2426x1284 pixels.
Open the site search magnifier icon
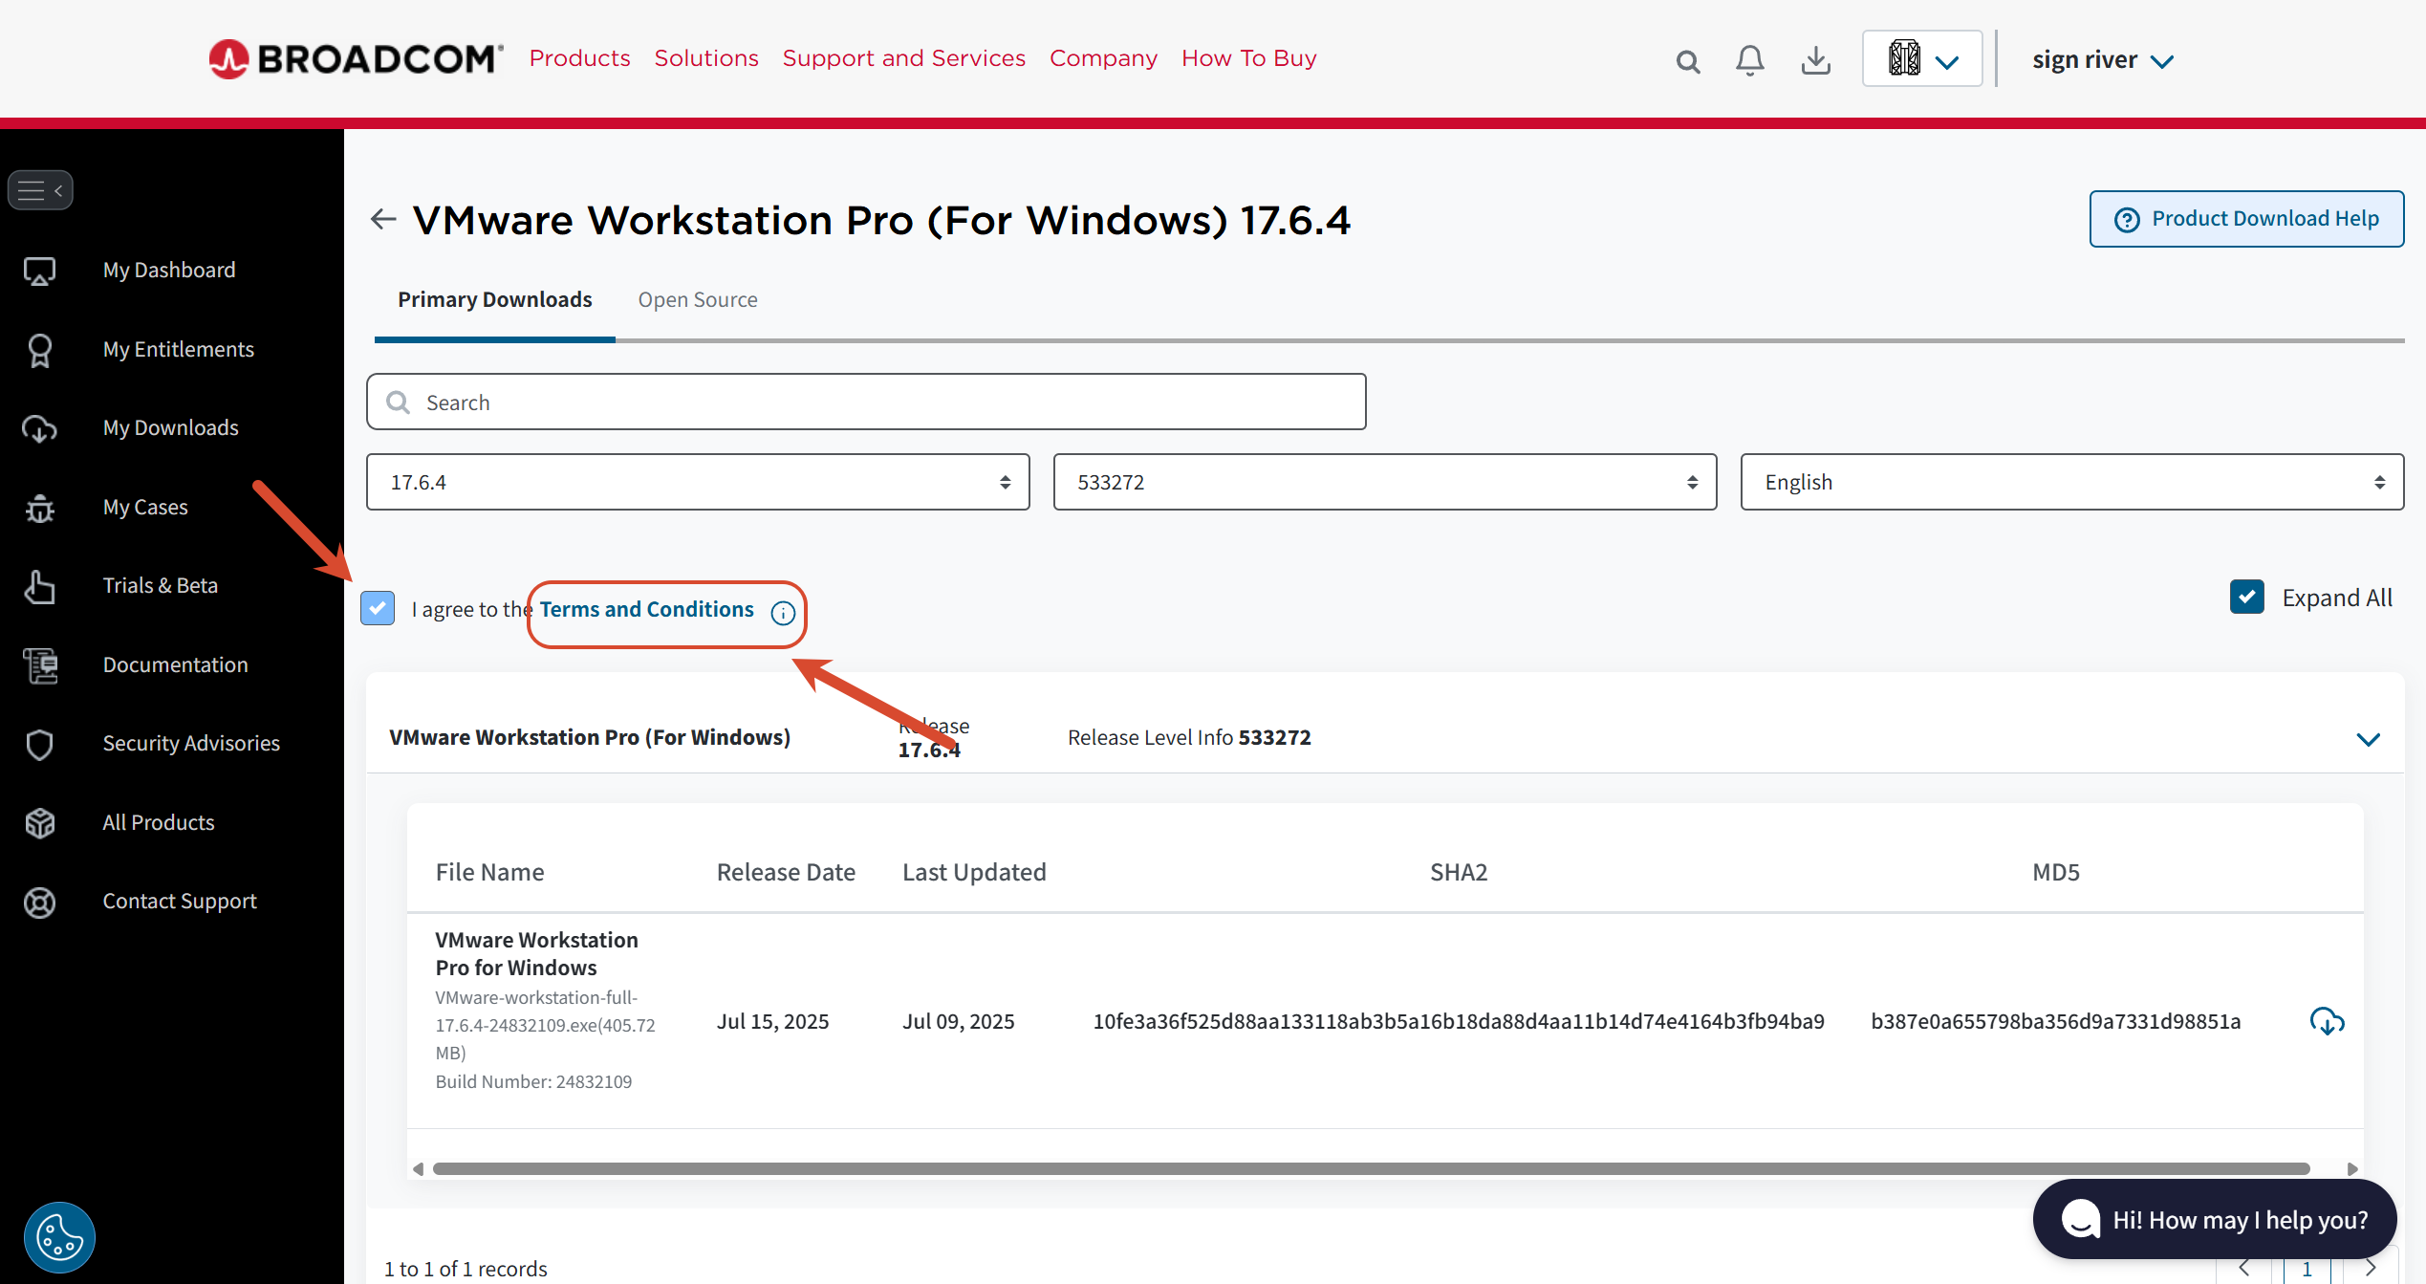click(x=1688, y=62)
